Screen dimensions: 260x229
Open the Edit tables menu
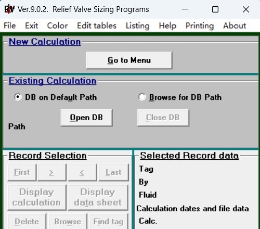point(97,26)
